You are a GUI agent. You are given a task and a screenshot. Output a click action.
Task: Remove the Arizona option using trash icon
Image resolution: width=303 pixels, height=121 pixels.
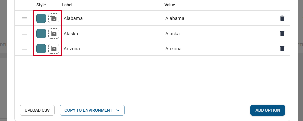(282, 49)
